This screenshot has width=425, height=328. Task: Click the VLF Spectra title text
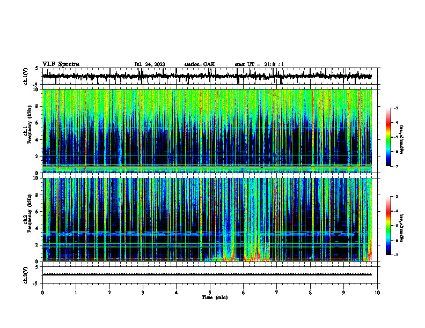61,64
